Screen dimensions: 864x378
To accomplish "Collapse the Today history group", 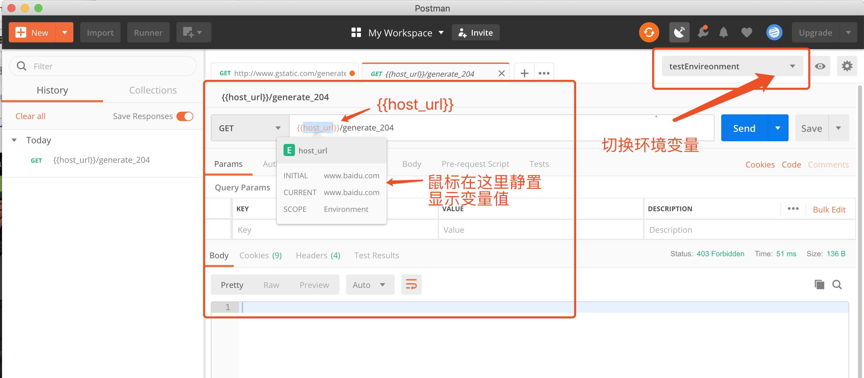I will click(14, 140).
